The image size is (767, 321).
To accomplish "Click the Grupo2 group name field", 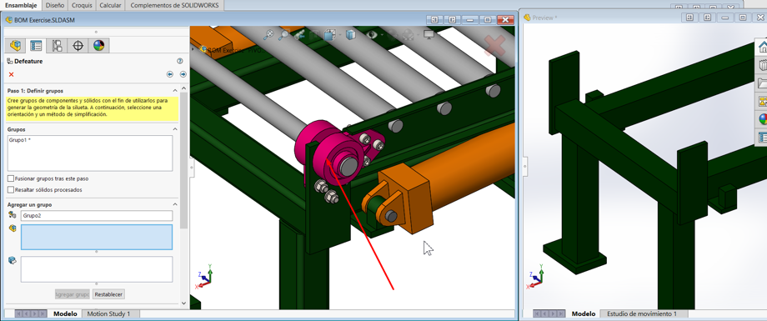I will (x=97, y=215).
